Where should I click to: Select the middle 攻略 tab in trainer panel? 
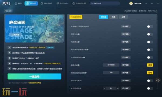click(x=113, y=17)
